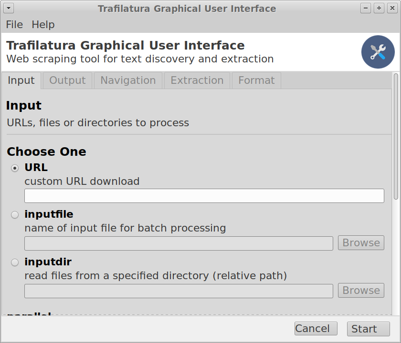Open the Help menu
Screen dimensions: 401x343
(x=43, y=25)
